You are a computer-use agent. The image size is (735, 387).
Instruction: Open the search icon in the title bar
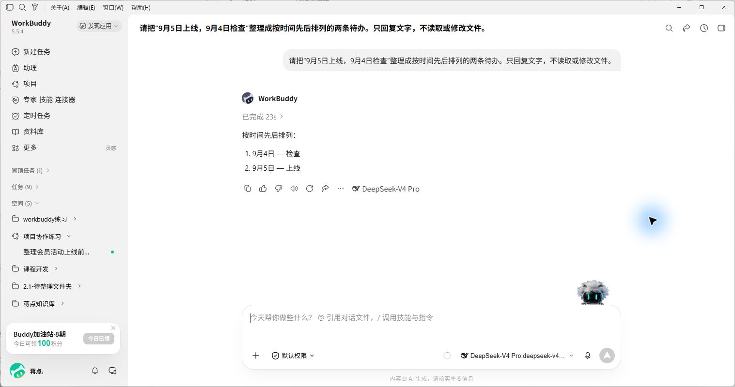(x=22, y=7)
